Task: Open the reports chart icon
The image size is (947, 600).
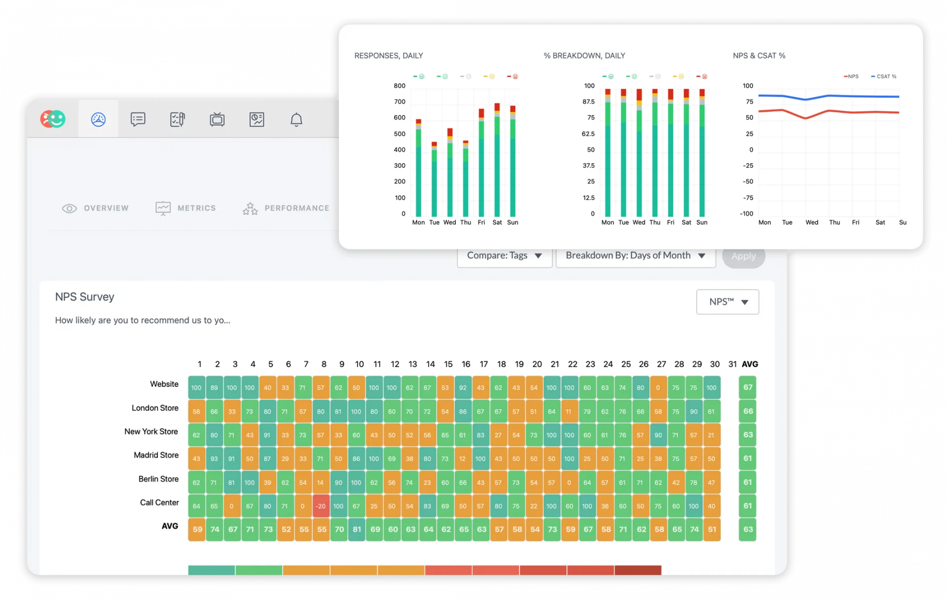Action: 256,119
